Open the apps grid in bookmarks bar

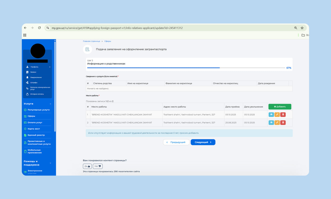click(25, 35)
